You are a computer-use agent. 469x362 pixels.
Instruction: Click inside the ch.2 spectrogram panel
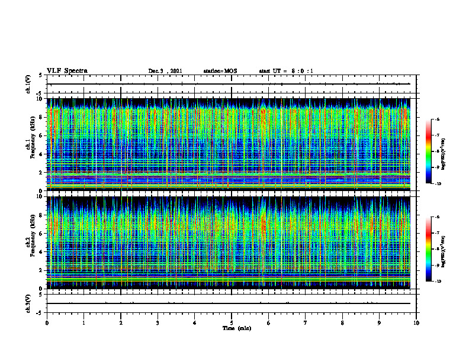click(228, 243)
